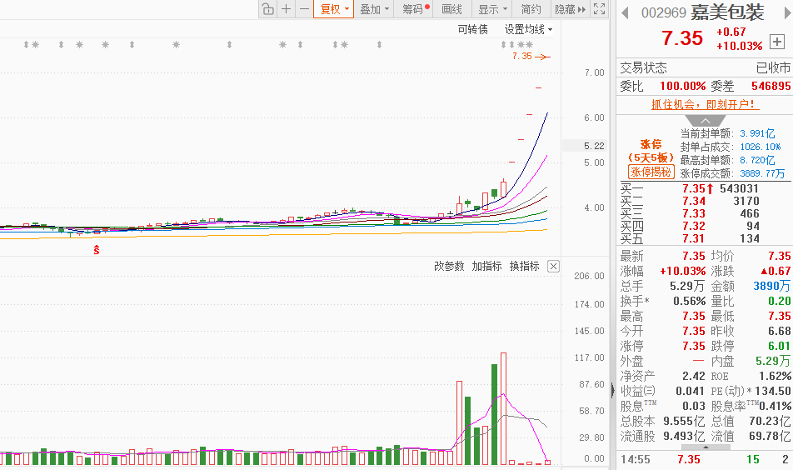This screenshot has height=470, width=793.
Task: Go to previous stock with left arrow
Action: 625,12
